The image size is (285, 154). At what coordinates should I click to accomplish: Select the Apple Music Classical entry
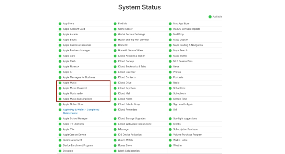75,88
